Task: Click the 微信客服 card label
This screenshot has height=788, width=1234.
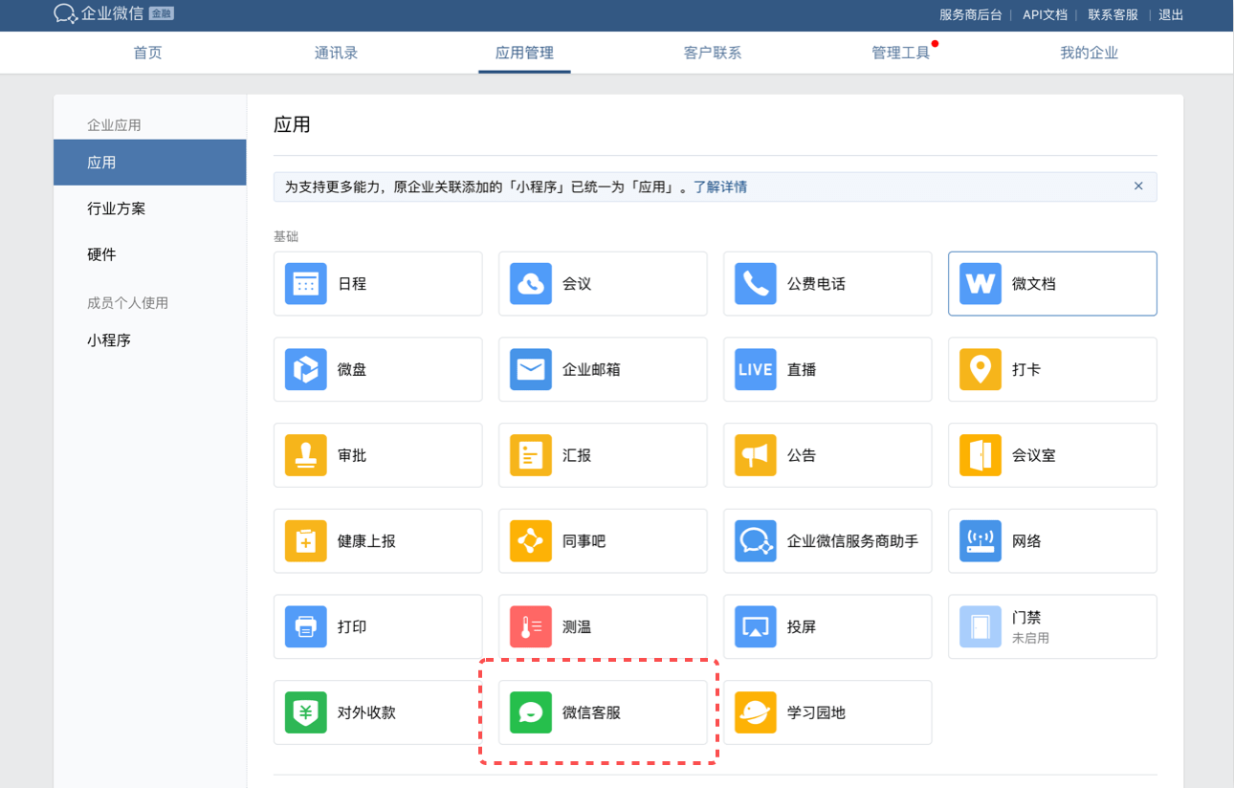Action: (x=591, y=712)
